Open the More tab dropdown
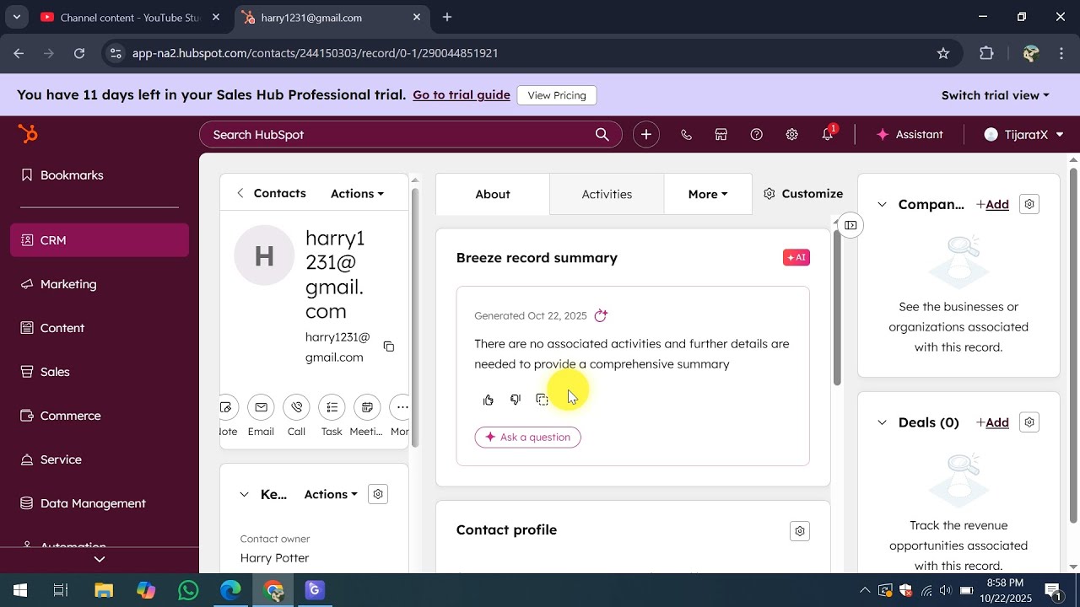The width and height of the screenshot is (1080, 607). 708,194
